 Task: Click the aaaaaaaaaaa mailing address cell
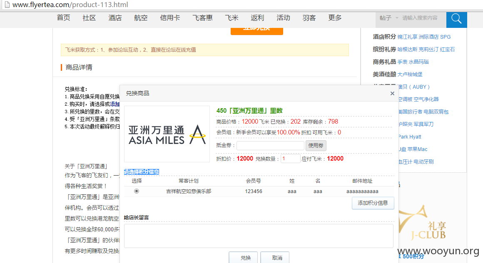point(362,191)
